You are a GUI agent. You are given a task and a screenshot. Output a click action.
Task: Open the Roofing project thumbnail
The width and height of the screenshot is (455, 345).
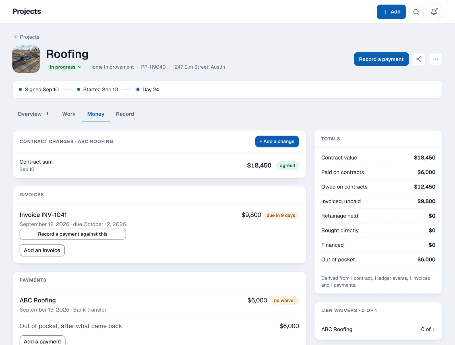(x=26, y=59)
